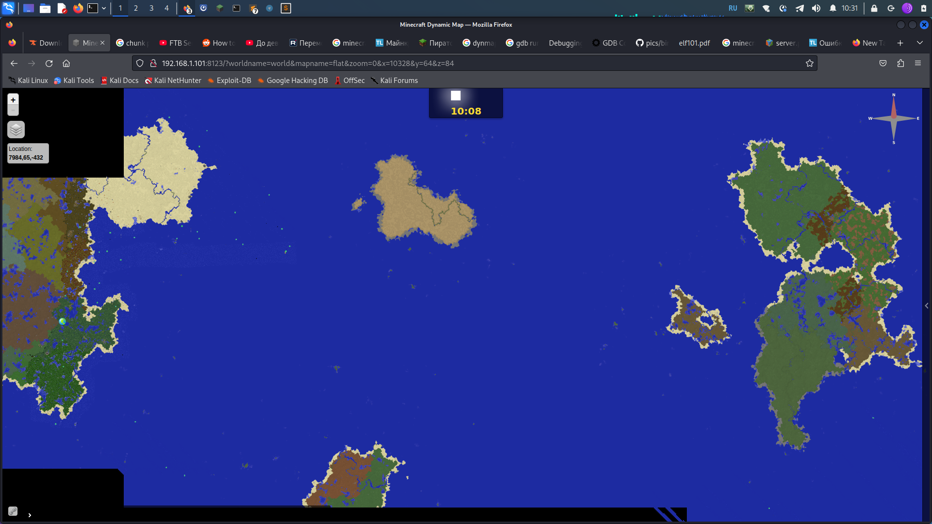Open the system volume control in the tray

point(816,8)
